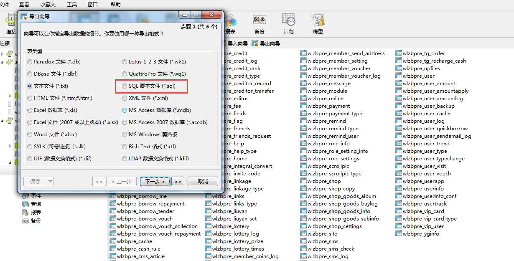Screen dimensions: 514x261
Task: Choose Paradox 文件 (*.db) export format
Action: tap(53, 62)
